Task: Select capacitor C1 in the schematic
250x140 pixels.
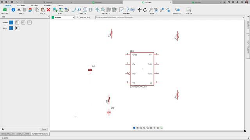Action: click(x=90, y=70)
